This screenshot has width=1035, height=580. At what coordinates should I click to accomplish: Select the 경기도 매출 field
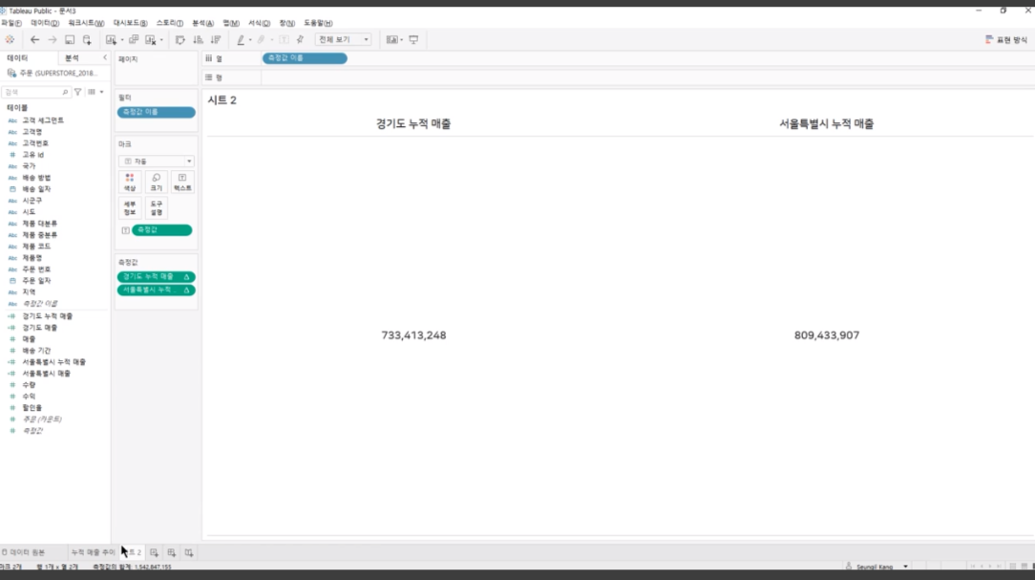coord(39,328)
